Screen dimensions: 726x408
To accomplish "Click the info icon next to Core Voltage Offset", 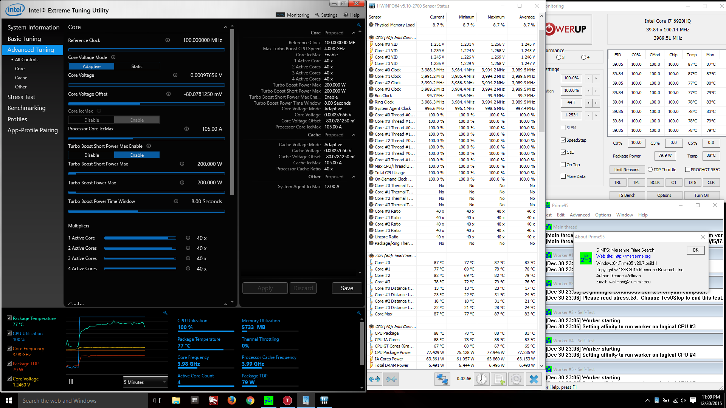I will point(168,94).
